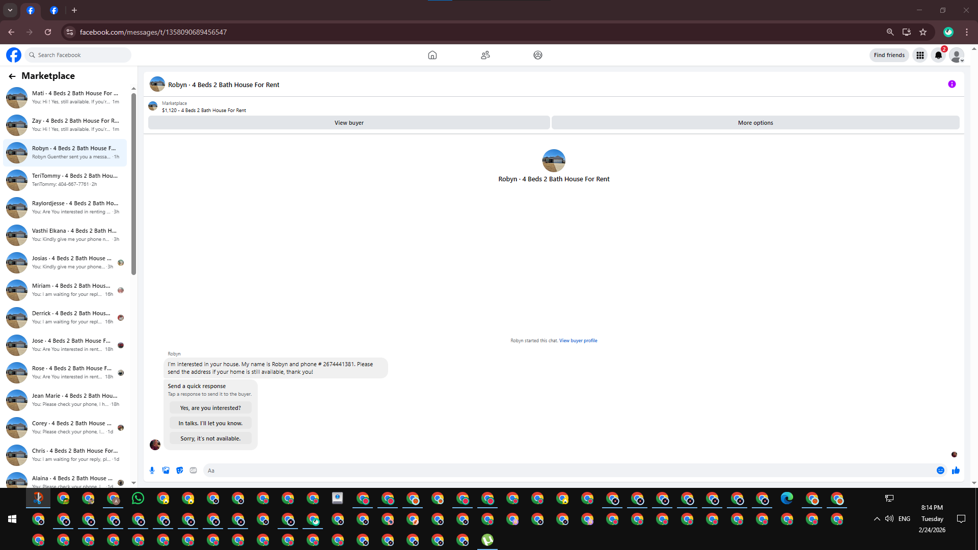Open the conversation information icon

tap(952, 85)
